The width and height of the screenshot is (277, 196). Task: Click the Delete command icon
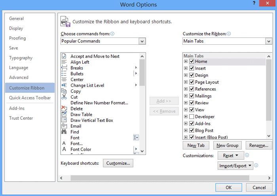(x=64, y=108)
